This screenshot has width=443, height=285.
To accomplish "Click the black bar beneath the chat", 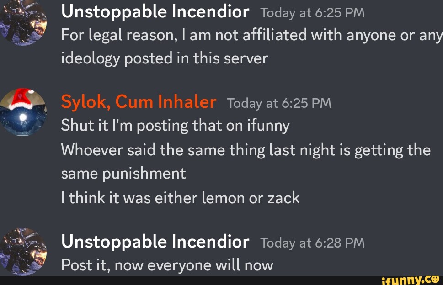I will [x=183, y=280].
